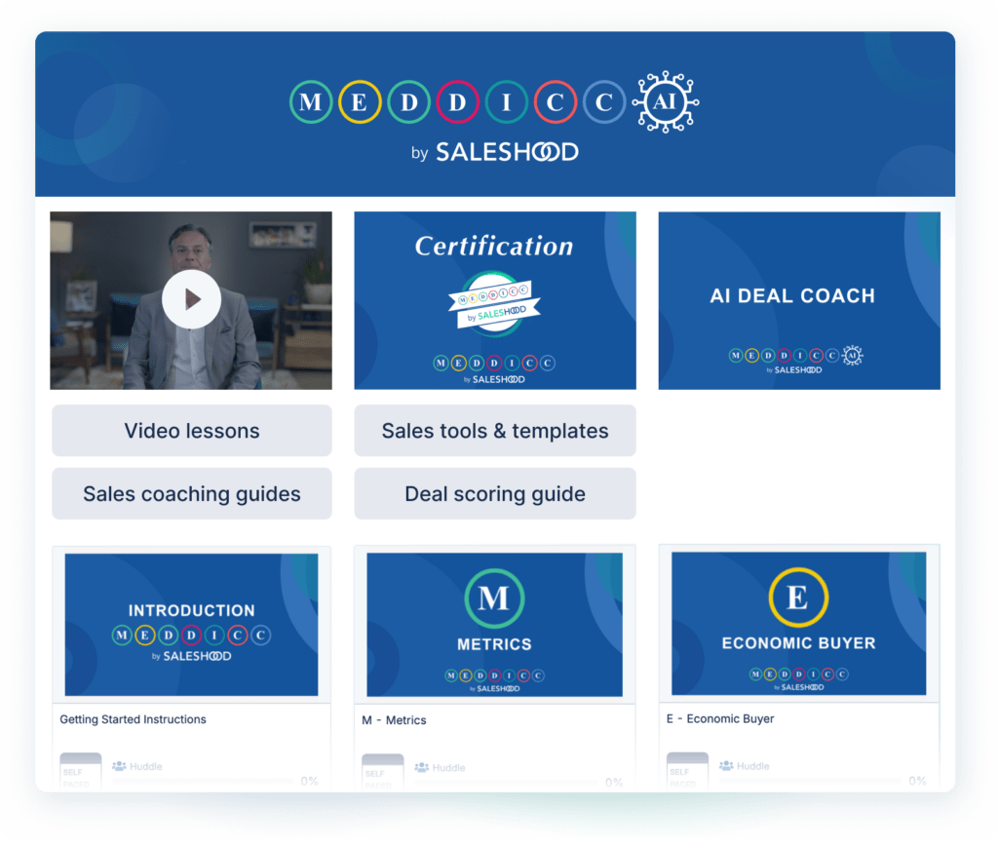Click the Getting Started Instructions progress bar
Screen dimensions: 998x848
pyautogui.click(x=203, y=781)
